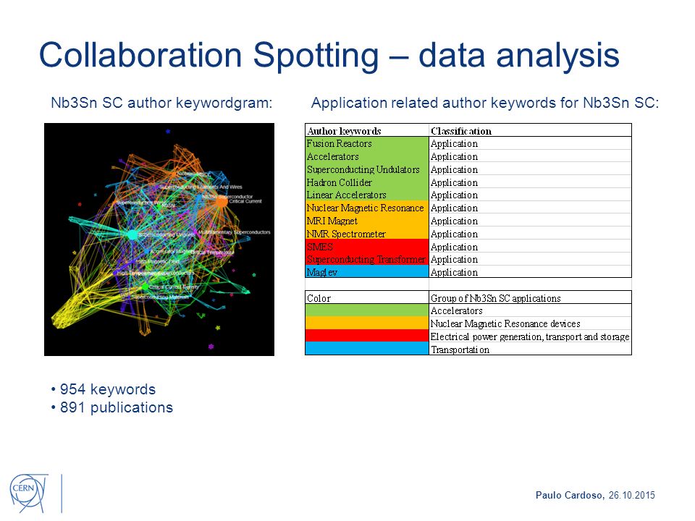Click 'Electrical power generation, transport and storage'
Viewport: 695px width, 521px height.
(x=530, y=336)
